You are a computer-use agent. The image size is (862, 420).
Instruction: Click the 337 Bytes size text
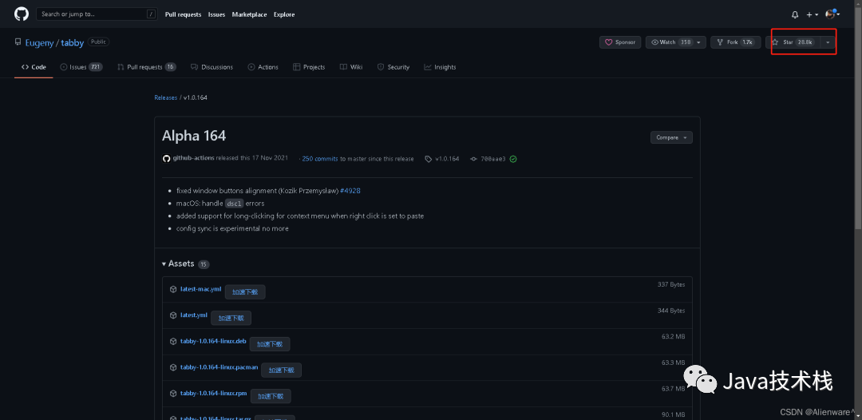pyautogui.click(x=671, y=284)
